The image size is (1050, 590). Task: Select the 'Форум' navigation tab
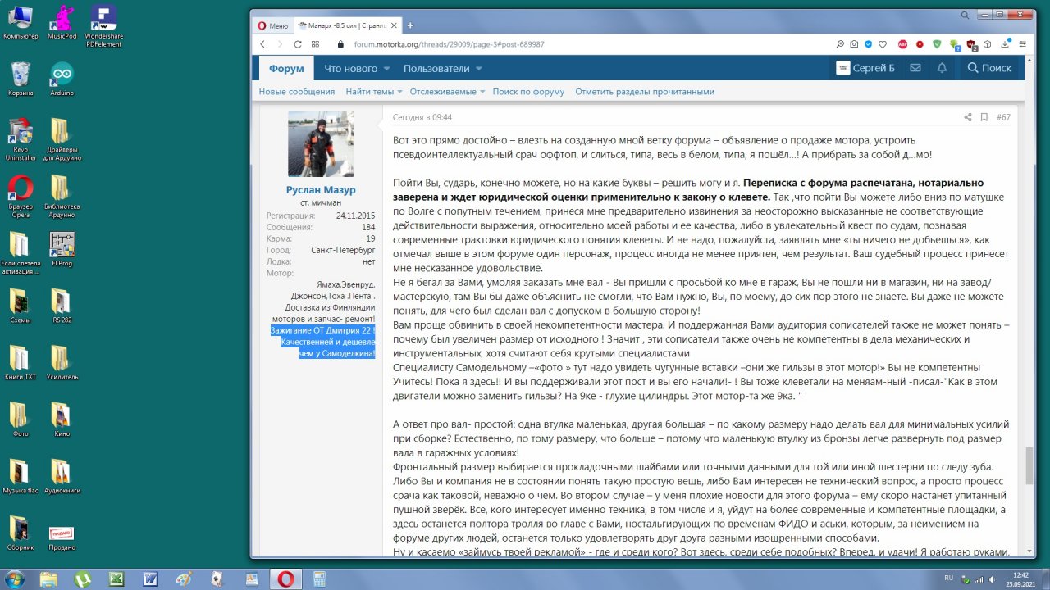click(x=286, y=69)
